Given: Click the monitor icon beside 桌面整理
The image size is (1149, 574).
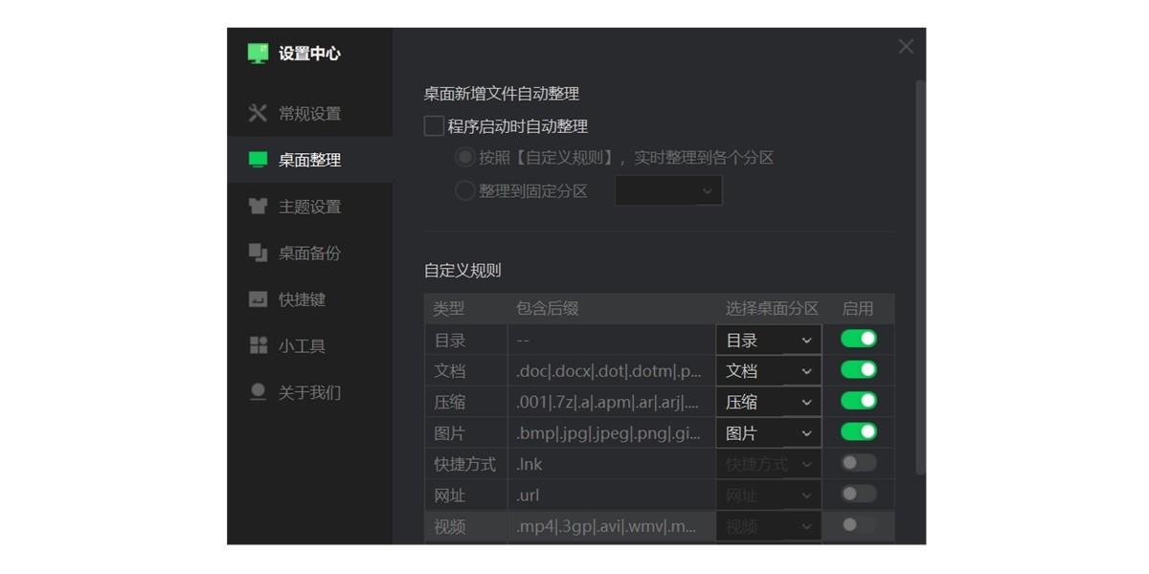Looking at the screenshot, I should [258, 160].
